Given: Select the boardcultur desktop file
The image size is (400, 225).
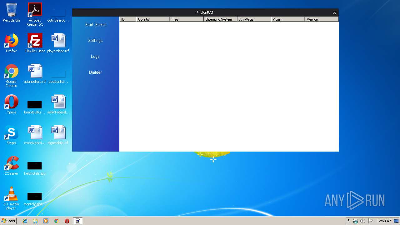Looking at the screenshot, I should tap(35, 107).
